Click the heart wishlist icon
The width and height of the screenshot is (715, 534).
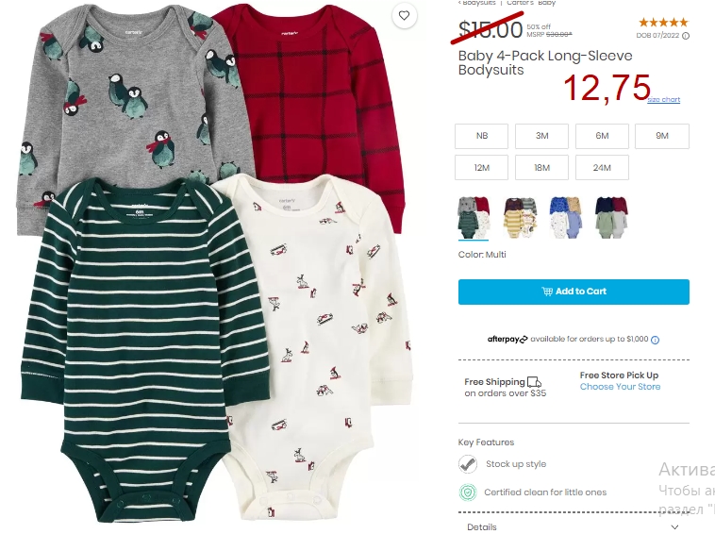[x=404, y=15]
